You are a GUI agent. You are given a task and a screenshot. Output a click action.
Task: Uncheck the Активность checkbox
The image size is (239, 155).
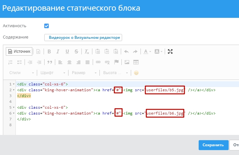coord(47,26)
